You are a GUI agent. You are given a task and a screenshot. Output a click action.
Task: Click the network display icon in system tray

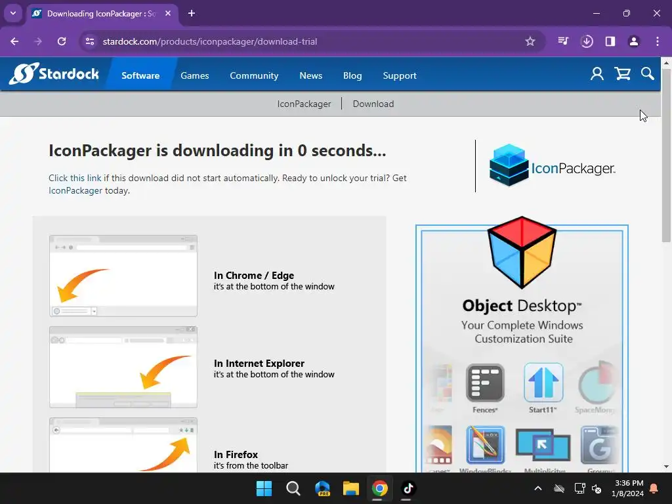click(579, 488)
